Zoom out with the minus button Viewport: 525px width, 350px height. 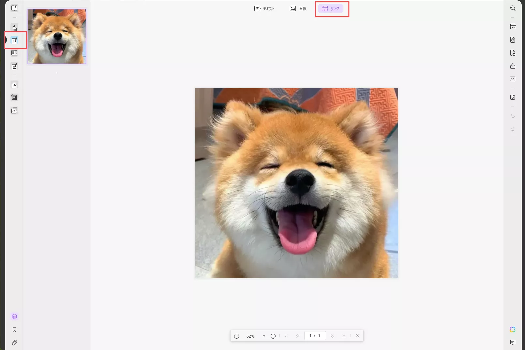(237, 336)
